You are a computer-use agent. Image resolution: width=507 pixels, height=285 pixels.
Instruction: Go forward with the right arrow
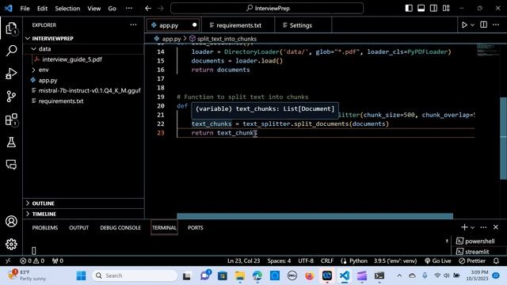(161, 8)
